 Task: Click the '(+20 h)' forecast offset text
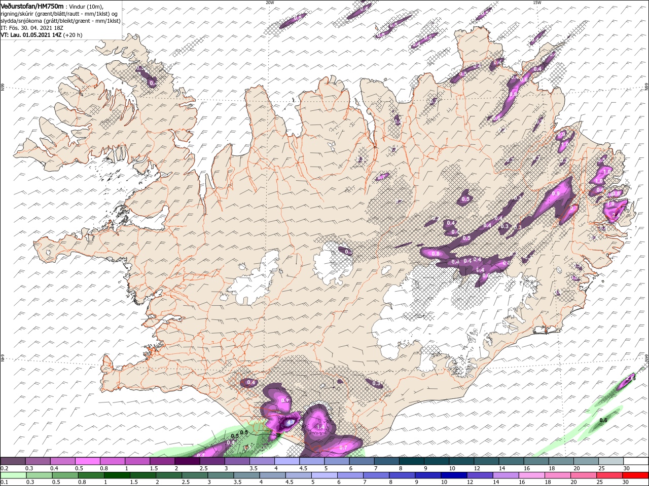click(x=73, y=35)
